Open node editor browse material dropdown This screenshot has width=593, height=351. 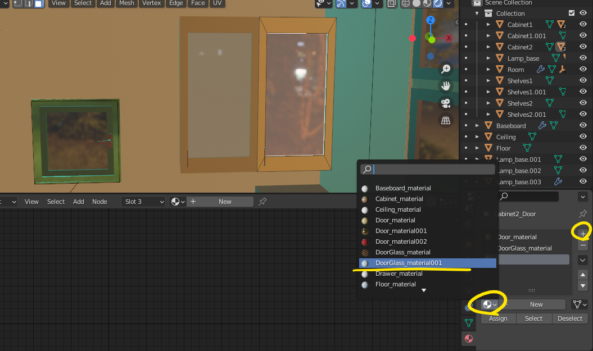tap(178, 202)
